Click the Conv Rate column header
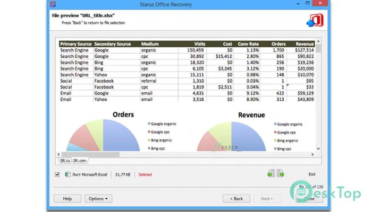This screenshot has height=212, width=372. pos(248,44)
